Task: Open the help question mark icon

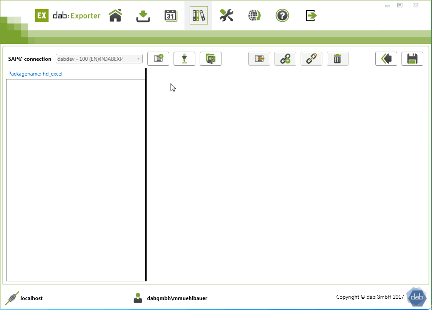Action: pos(282,15)
